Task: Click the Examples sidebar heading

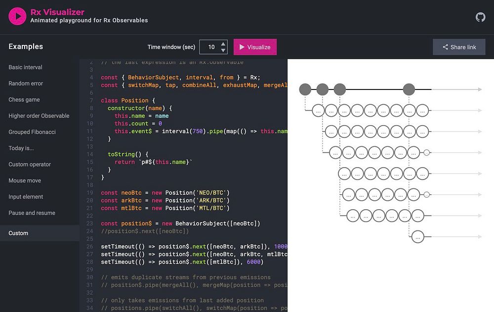Action: [x=26, y=46]
